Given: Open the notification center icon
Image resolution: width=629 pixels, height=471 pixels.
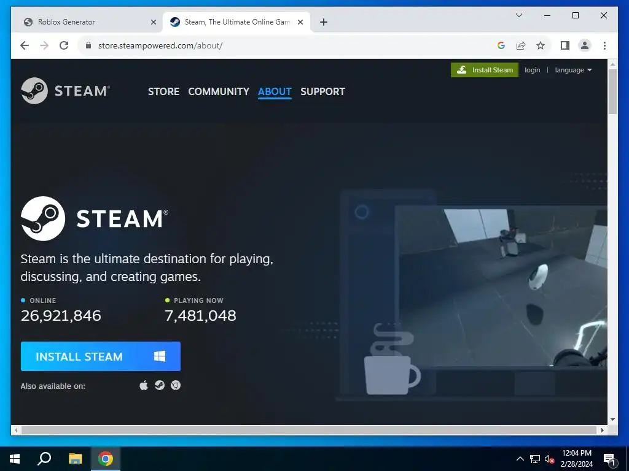Looking at the screenshot, I should [610, 459].
